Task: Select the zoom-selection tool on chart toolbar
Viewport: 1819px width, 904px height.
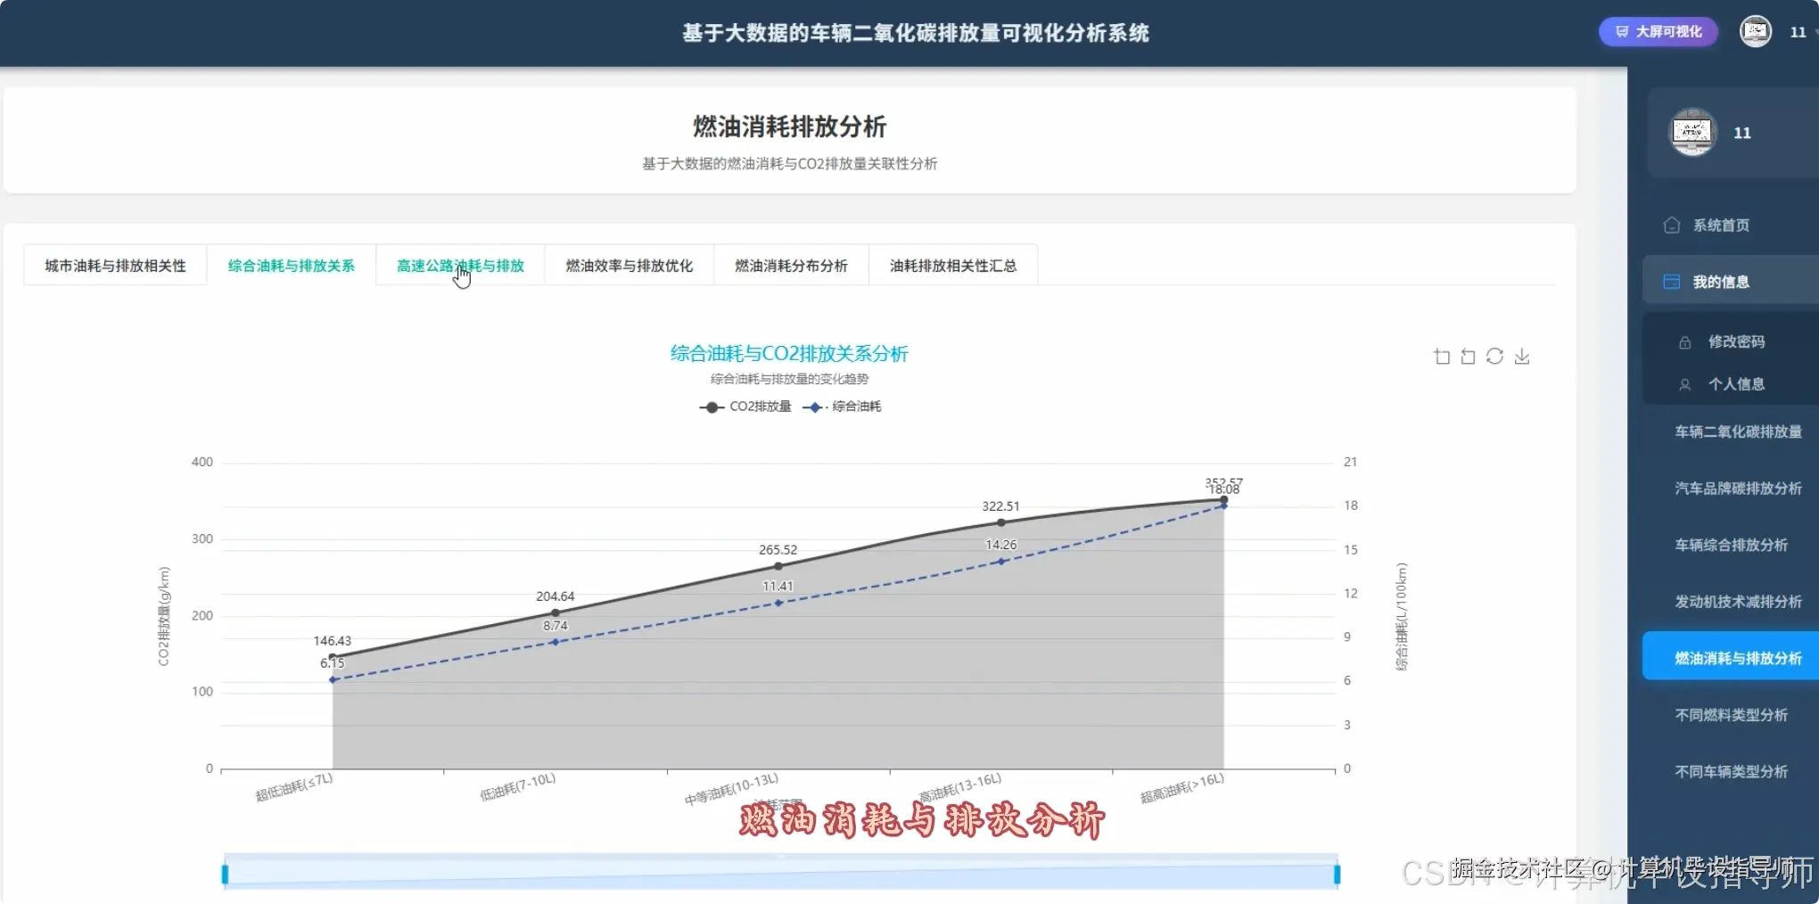Action: point(1441,356)
